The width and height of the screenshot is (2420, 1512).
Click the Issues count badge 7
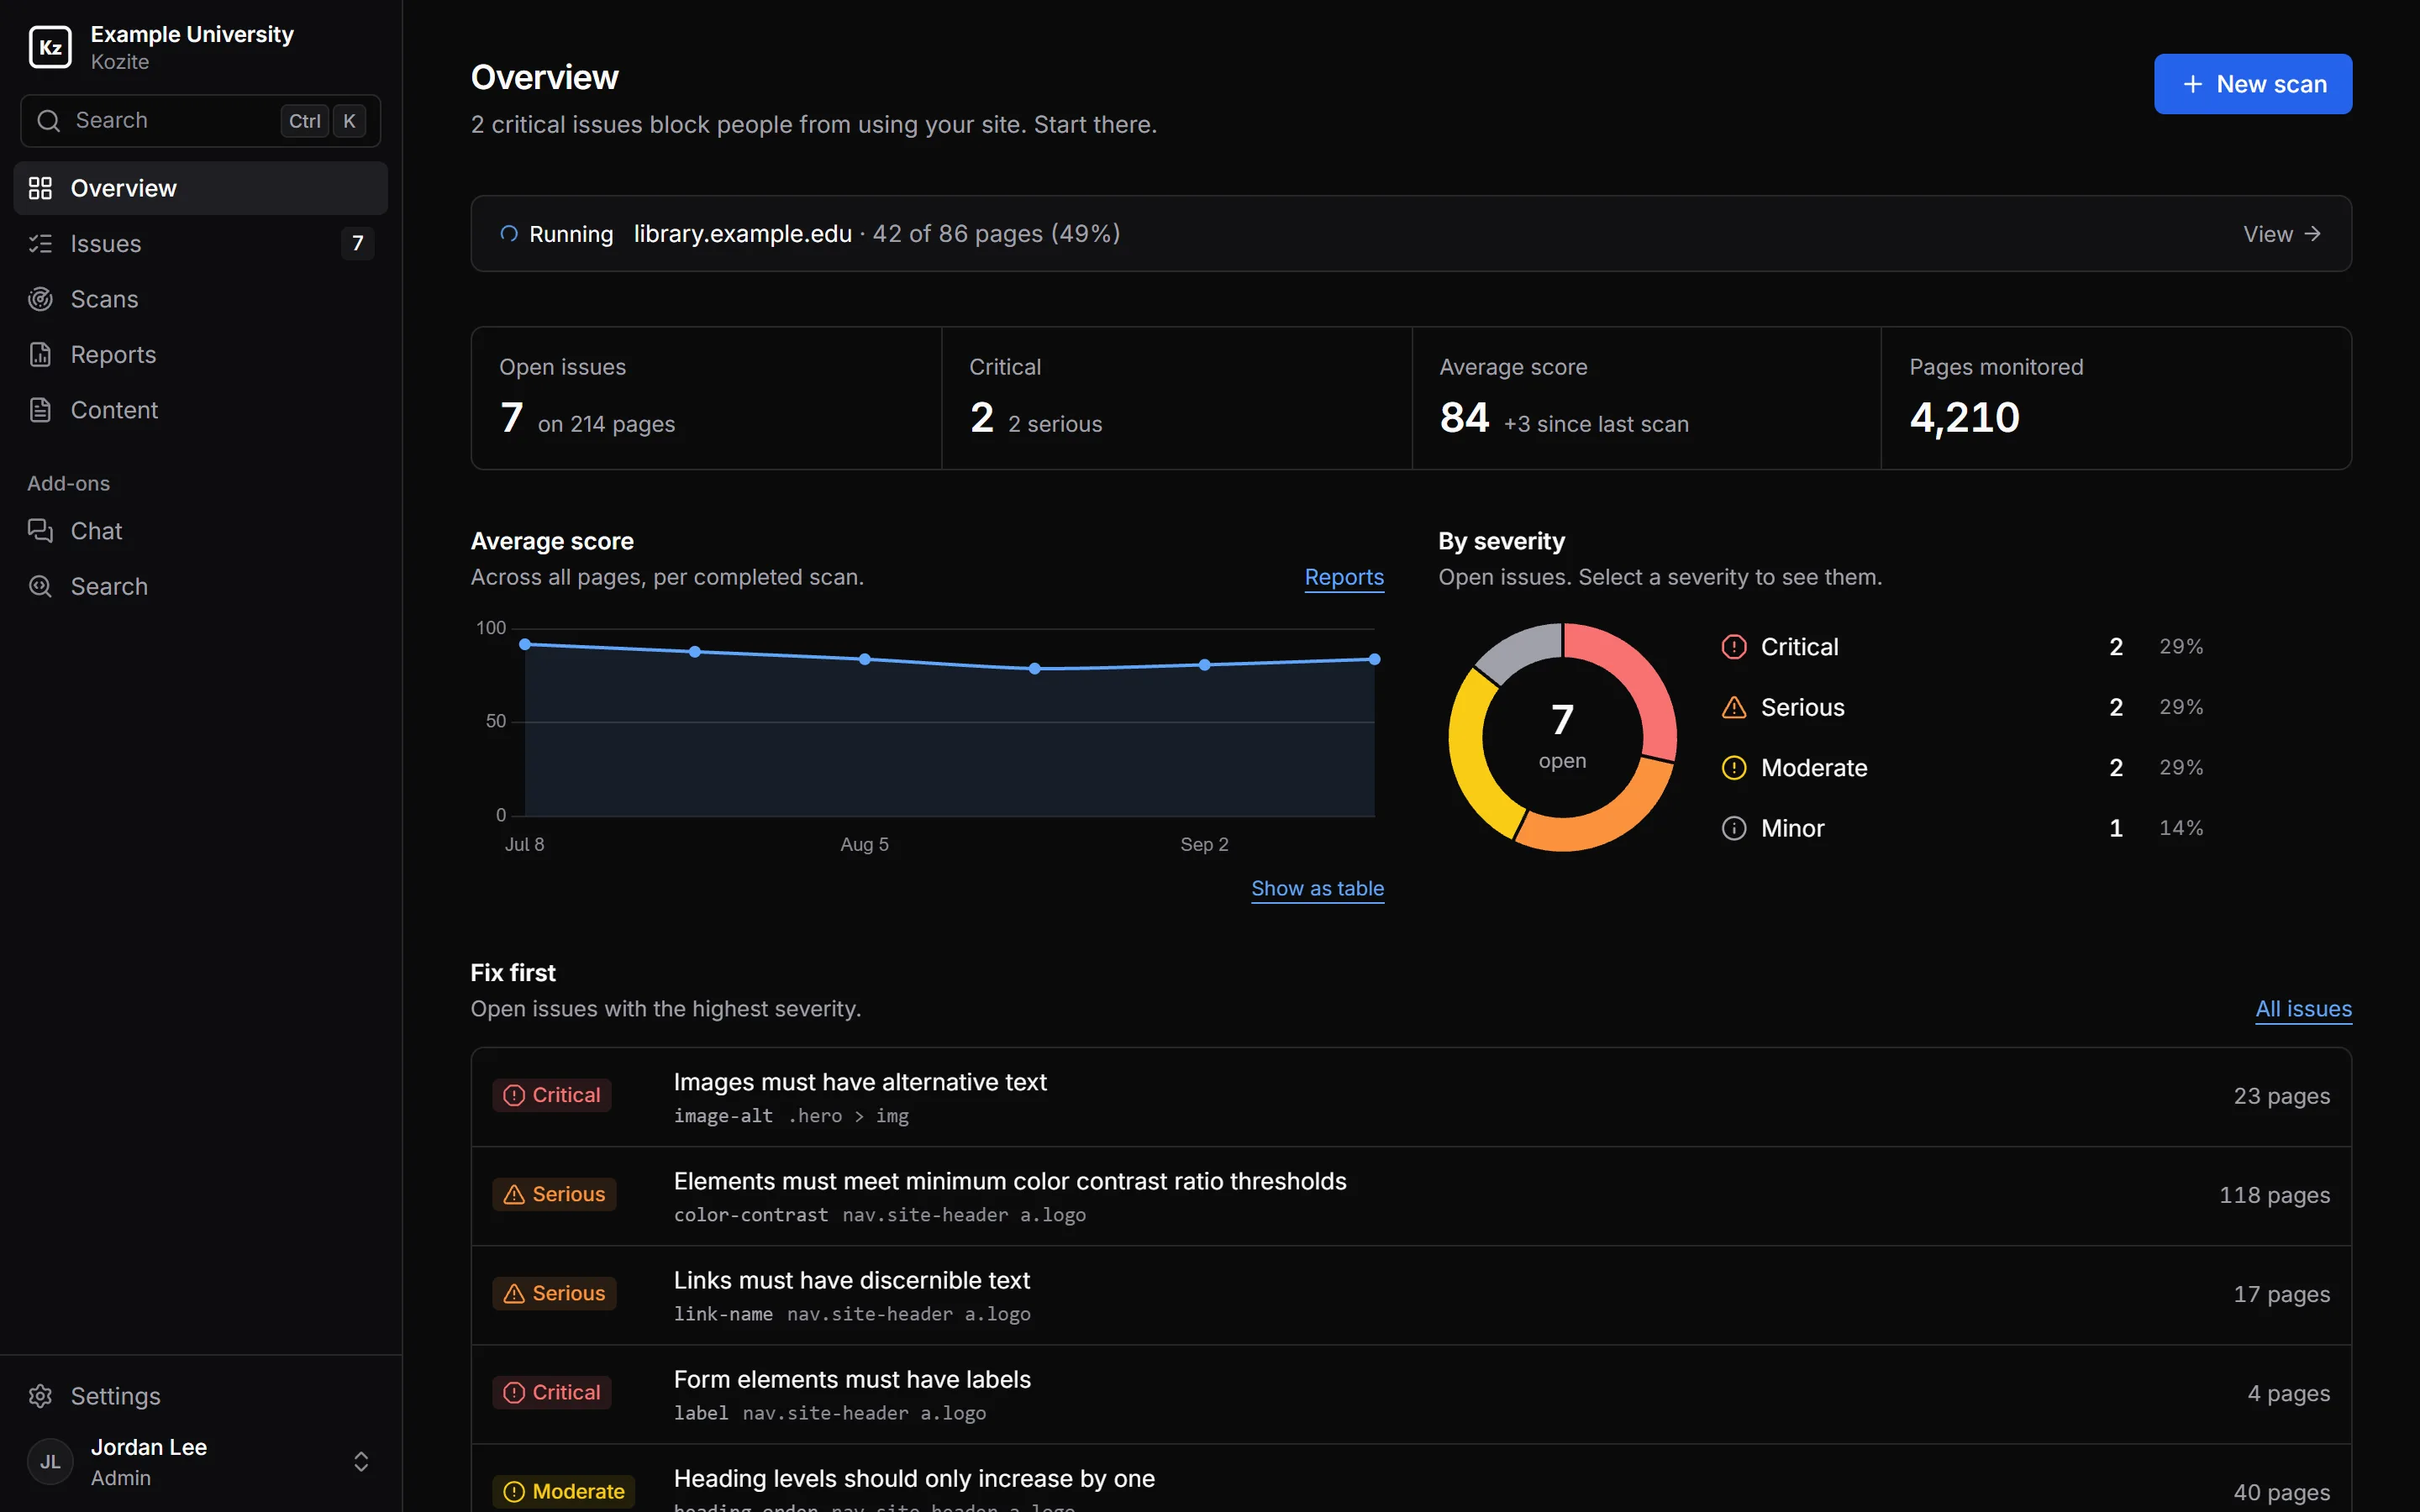tap(357, 243)
